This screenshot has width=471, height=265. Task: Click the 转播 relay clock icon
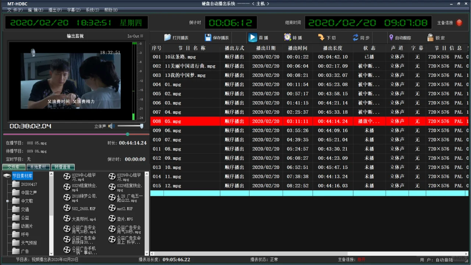tap(287, 37)
